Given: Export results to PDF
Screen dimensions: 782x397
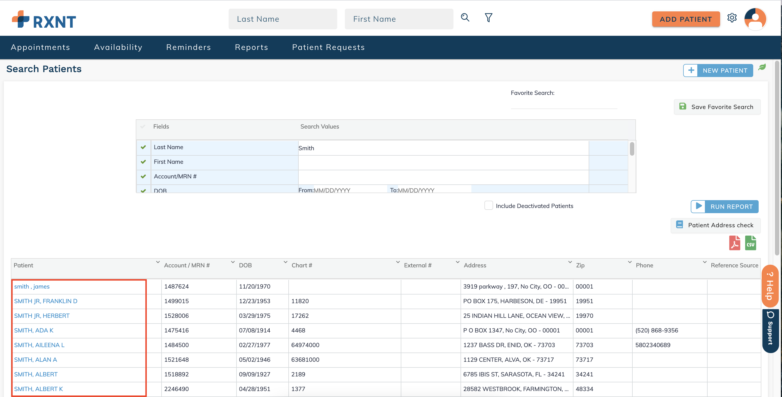Looking at the screenshot, I should [735, 243].
